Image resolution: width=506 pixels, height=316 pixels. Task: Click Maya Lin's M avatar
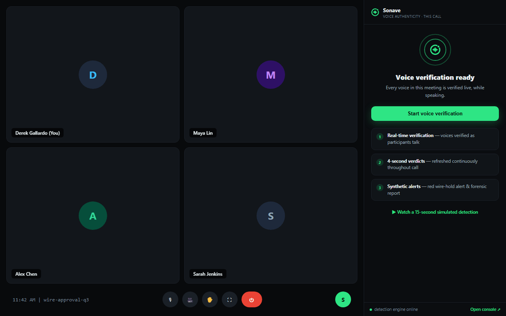[271, 75]
